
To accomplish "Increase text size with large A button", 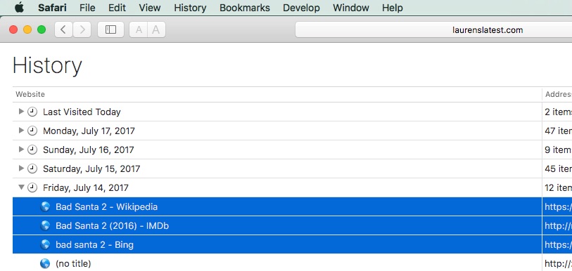I will [156, 29].
